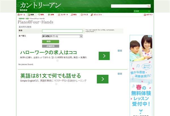
Task: Click the 英語は81文で何でも話せる ad headline
Action: coord(50,76)
